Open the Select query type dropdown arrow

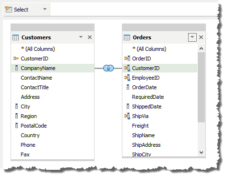coord(45,9)
